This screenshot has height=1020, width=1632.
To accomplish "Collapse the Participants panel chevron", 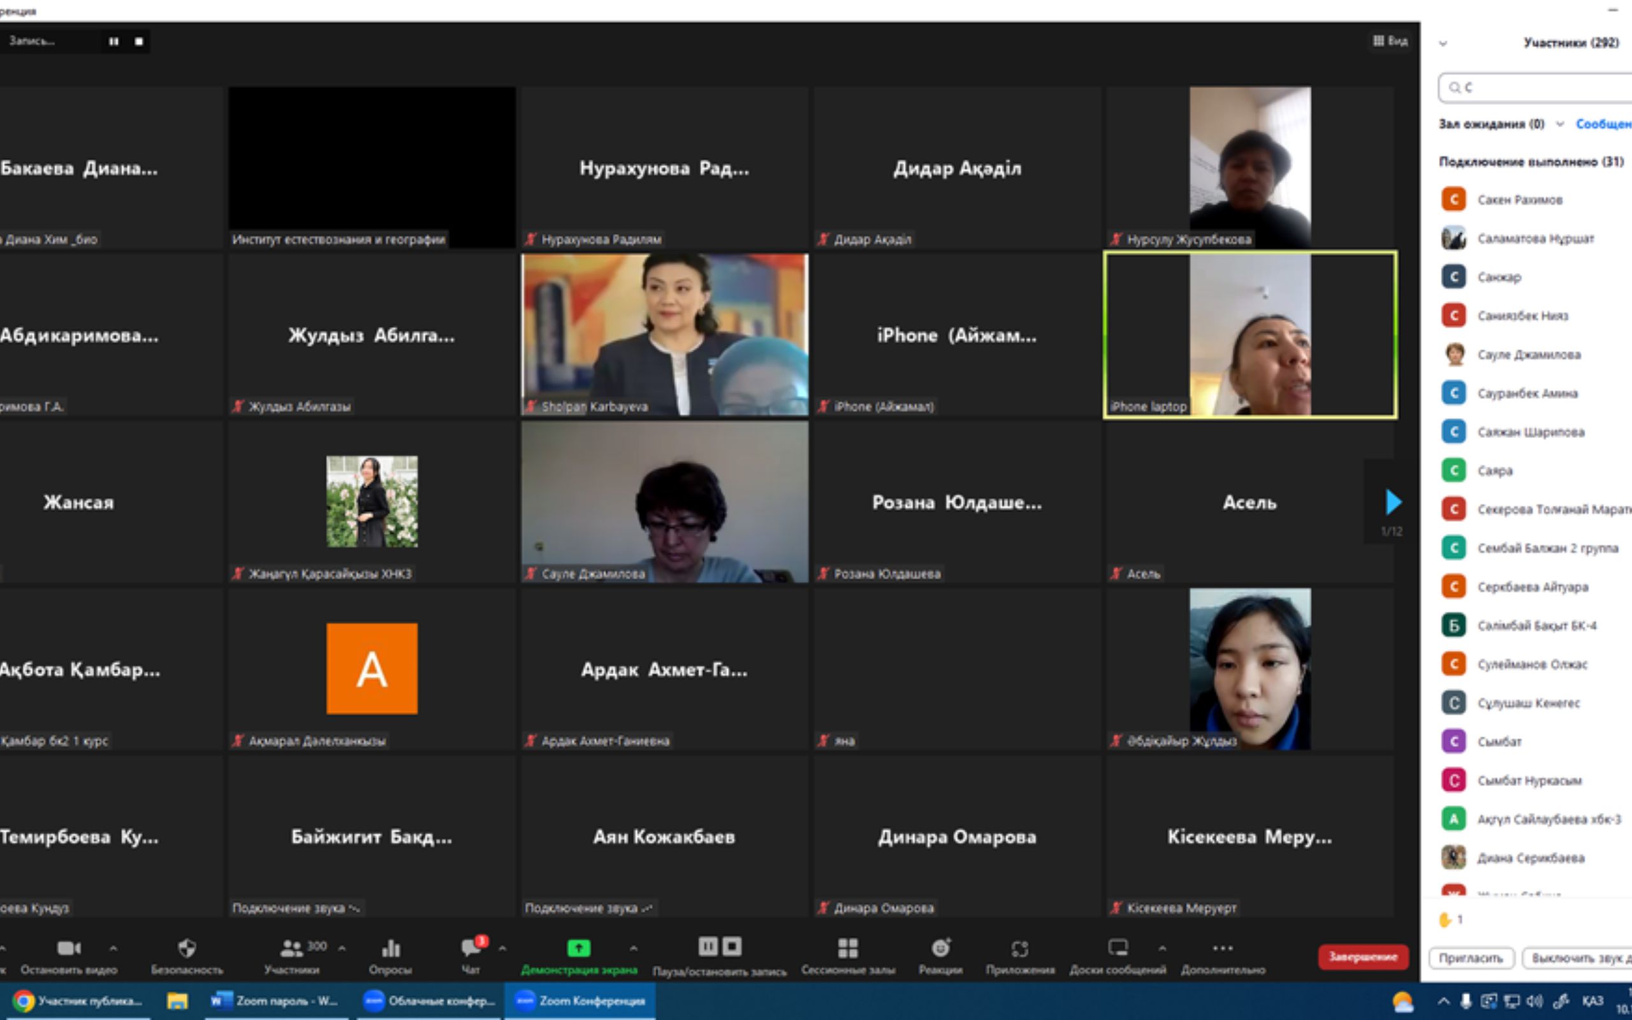I will coord(1443,43).
